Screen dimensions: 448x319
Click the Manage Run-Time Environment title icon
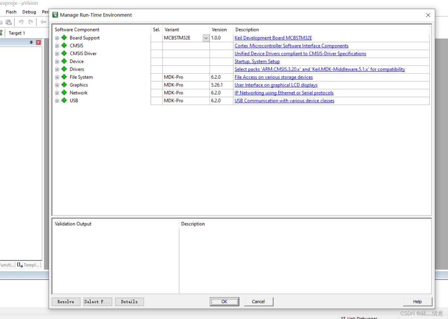tap(55, 15)
